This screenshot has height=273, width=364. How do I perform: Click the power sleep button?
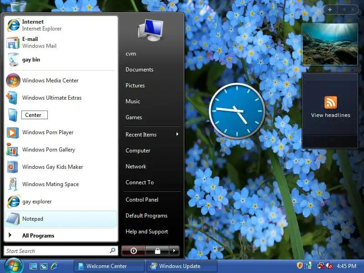tap(133, 251)
